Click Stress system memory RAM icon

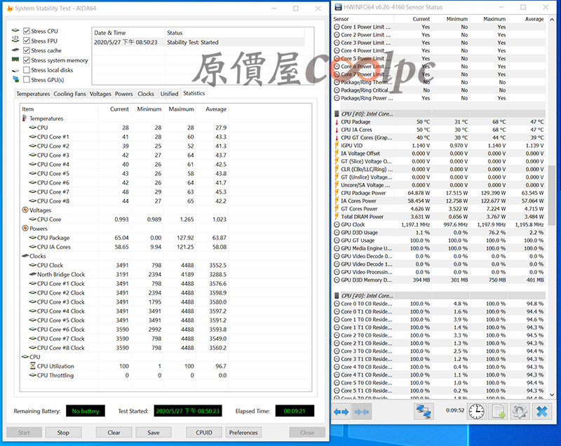click(x=15, y=60)
